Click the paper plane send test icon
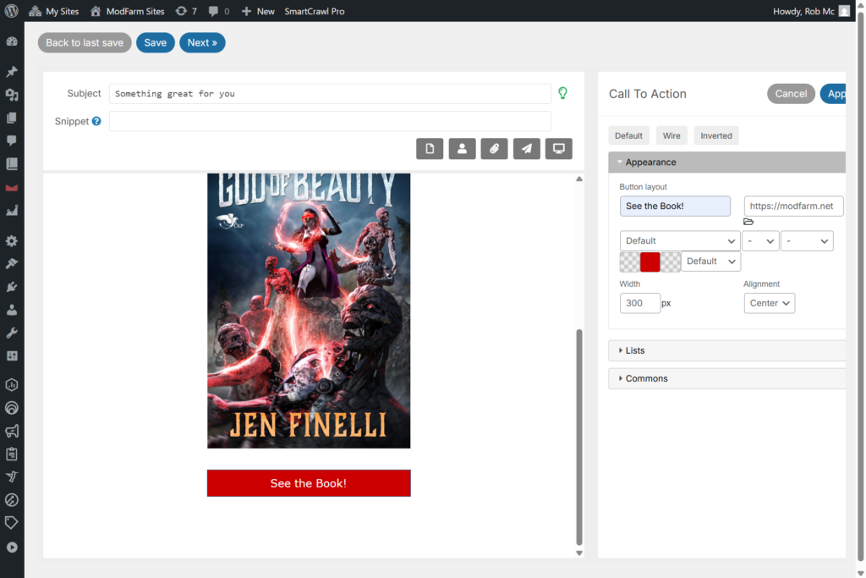This screenshot has height=578, width=866. (x=526, y=149)
